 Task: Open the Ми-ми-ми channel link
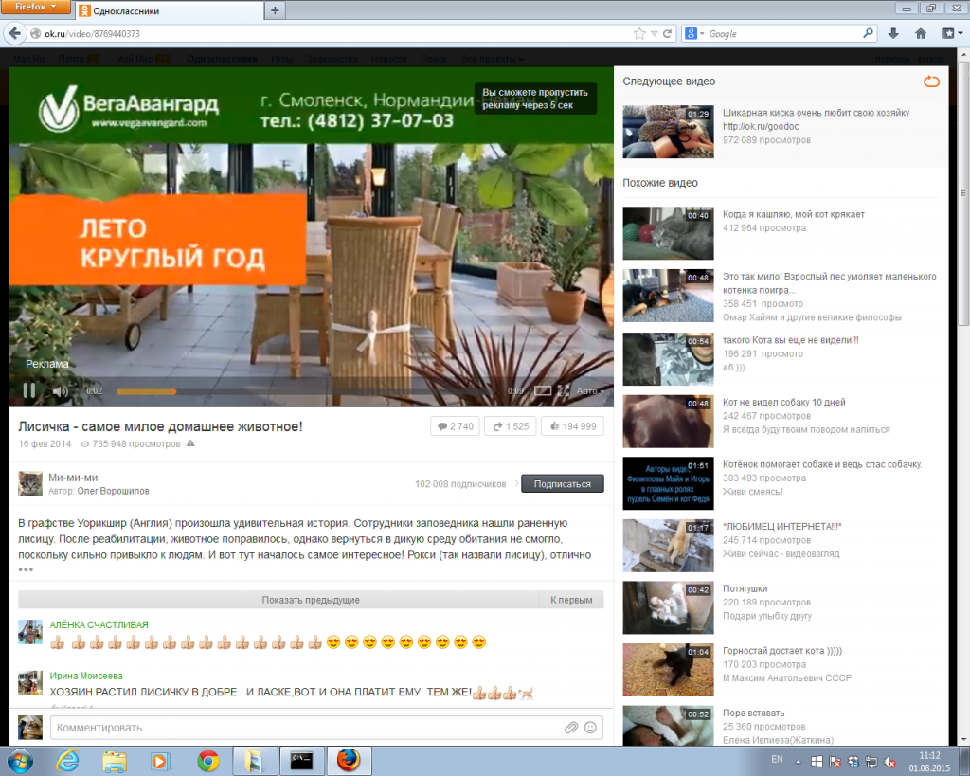73,478
